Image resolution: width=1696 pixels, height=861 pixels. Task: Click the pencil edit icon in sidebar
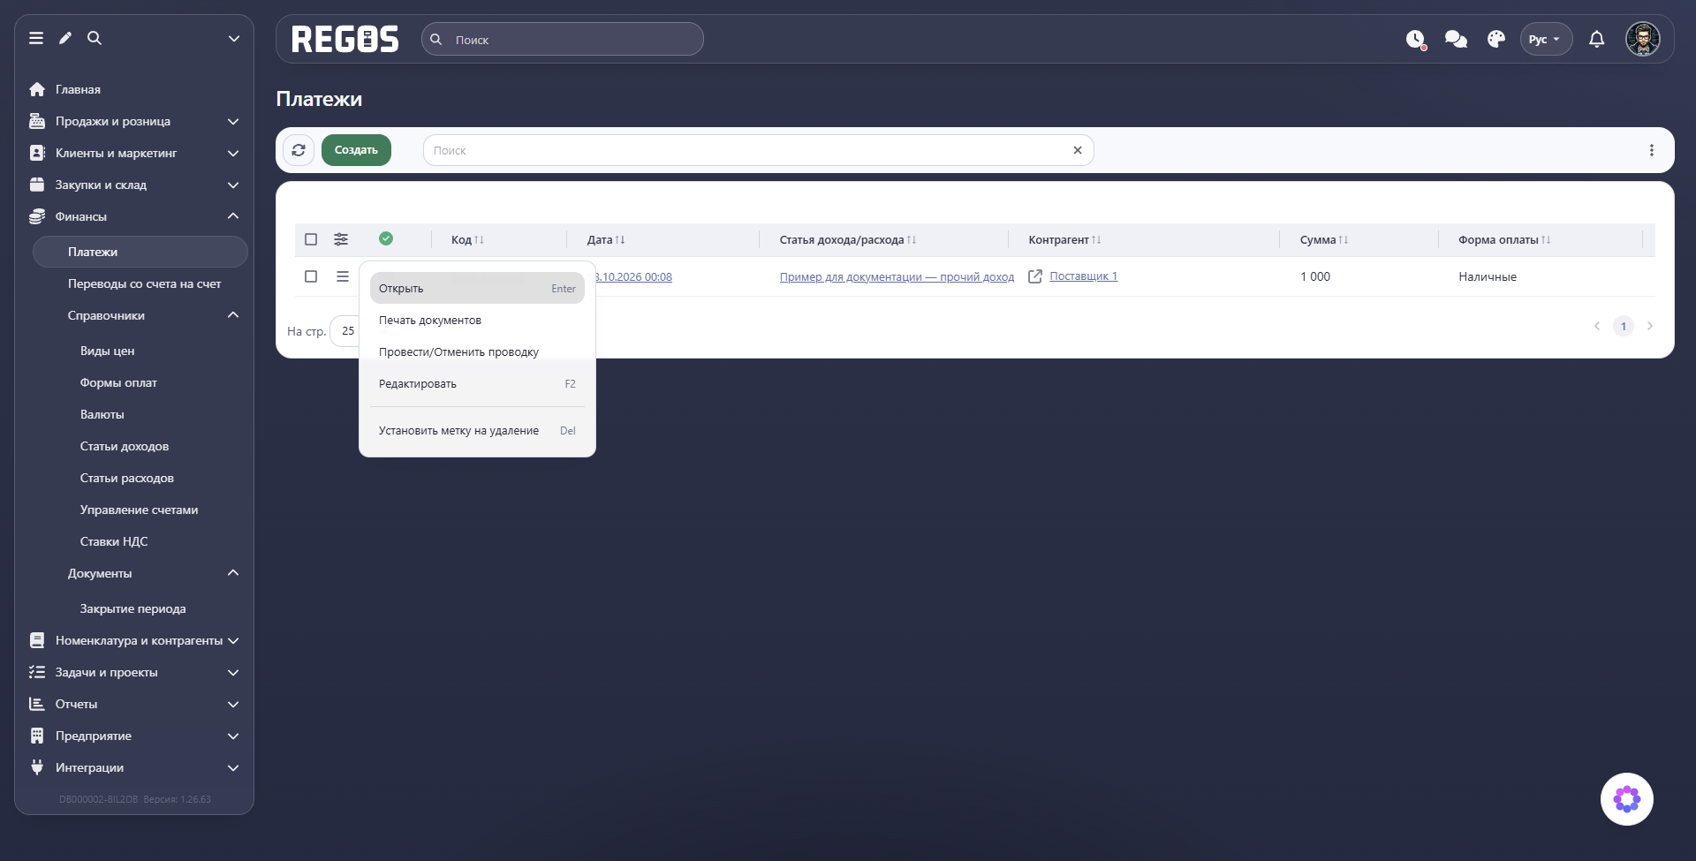(x=65, y=38)
